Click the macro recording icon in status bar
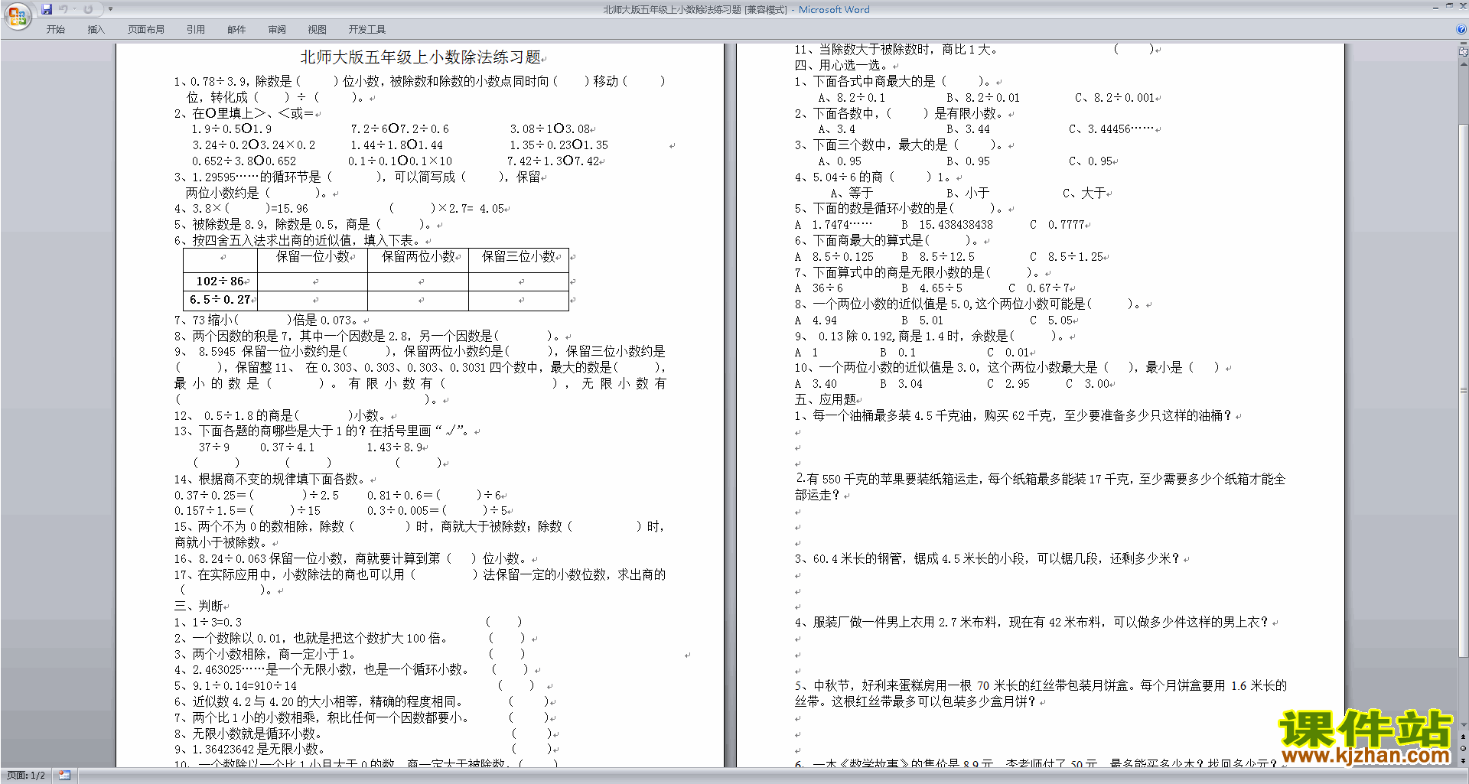The width and height of the screenshot is (1469, 784). pos(64,776)
